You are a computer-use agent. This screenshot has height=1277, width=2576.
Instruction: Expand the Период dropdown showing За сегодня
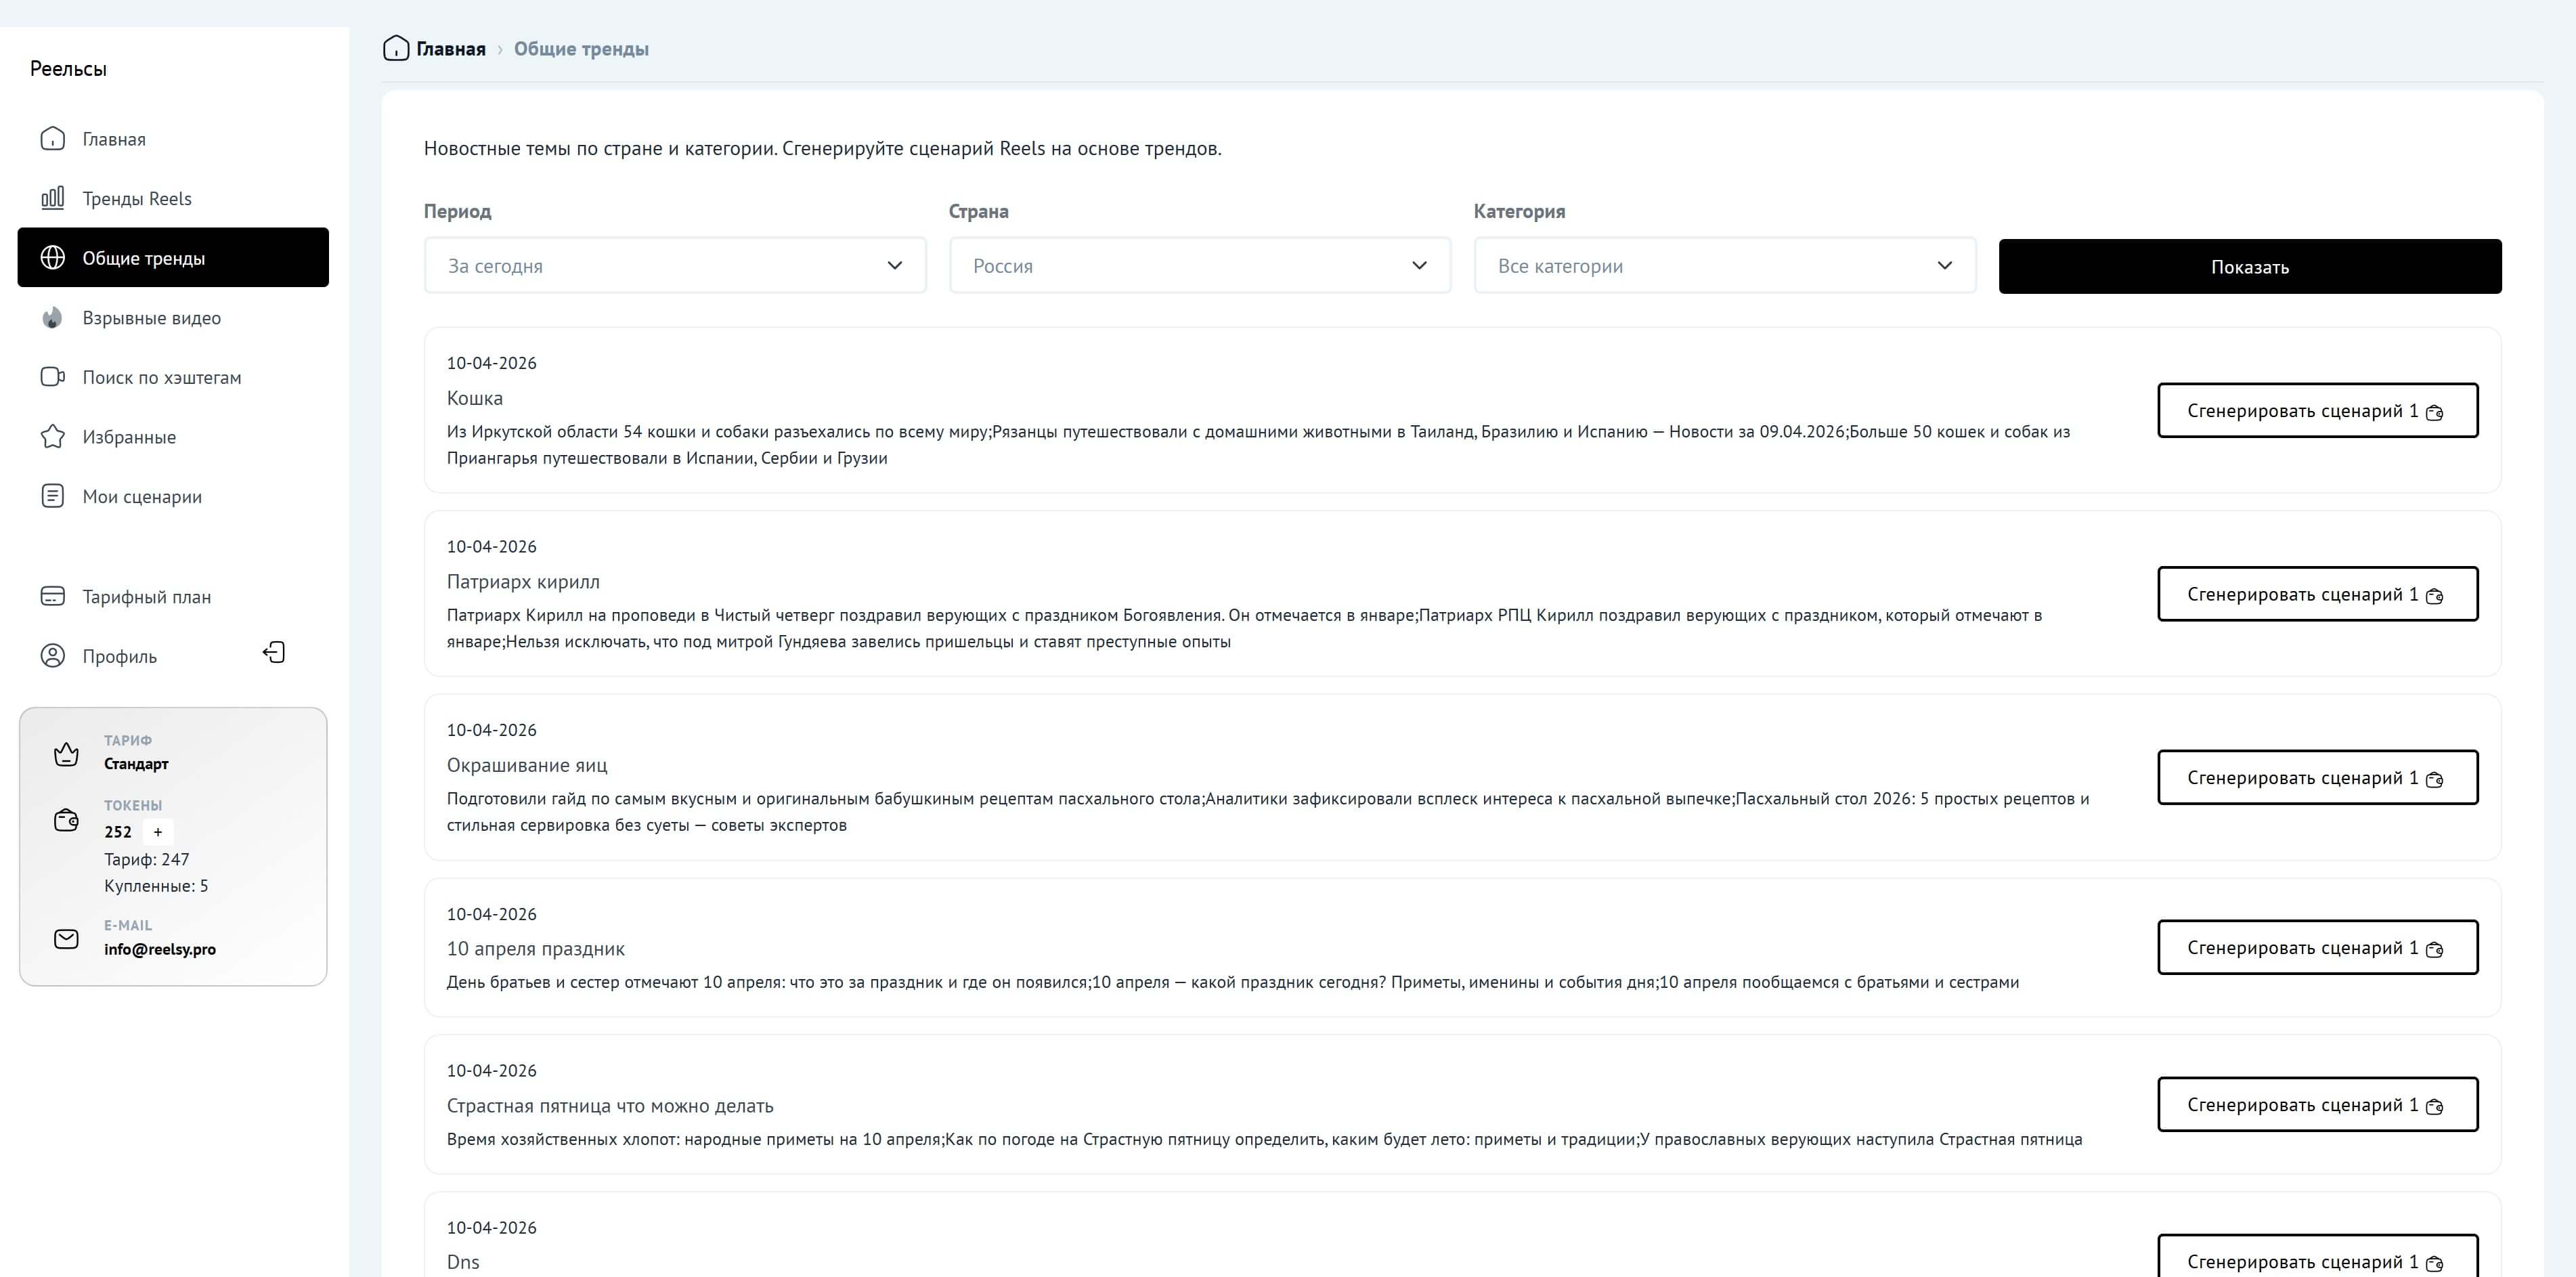pos(675,266)
